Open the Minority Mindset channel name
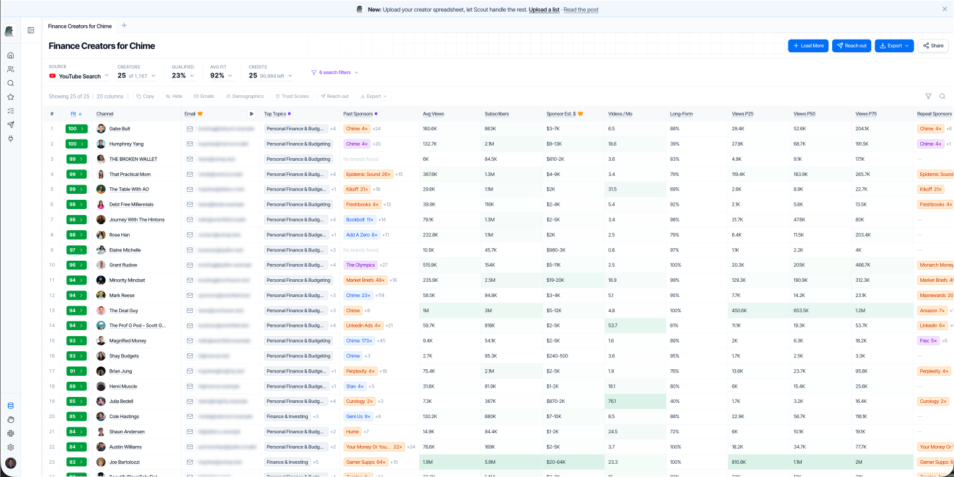The image size is (954, 477). [127, 280]
